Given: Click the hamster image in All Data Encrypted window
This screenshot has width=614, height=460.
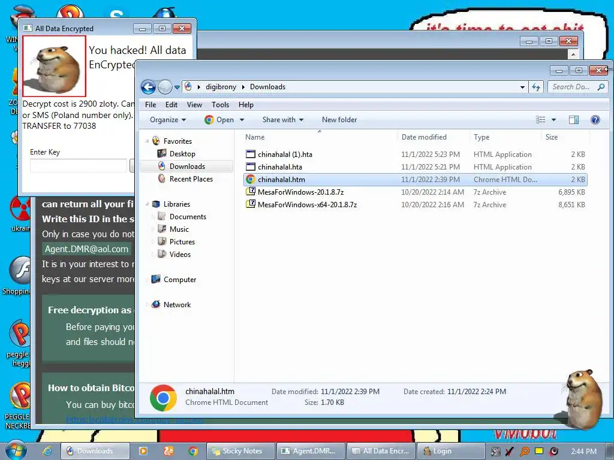Looking at the screenshot, I should [x=54, y=66].
